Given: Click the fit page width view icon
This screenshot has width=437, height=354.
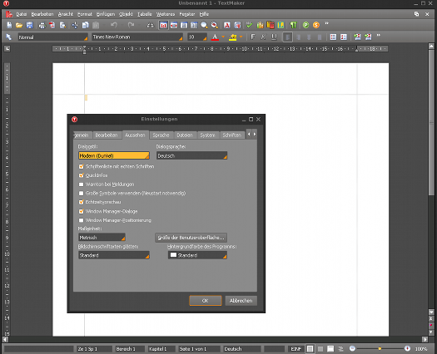Looking at the screenshot, I should [x=174, y=25].
